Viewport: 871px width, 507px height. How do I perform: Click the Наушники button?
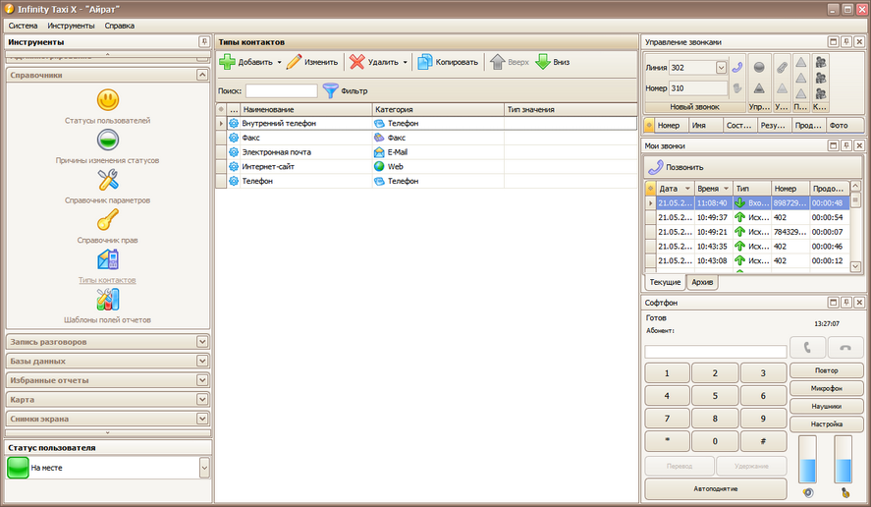click(x=827, y=406)
